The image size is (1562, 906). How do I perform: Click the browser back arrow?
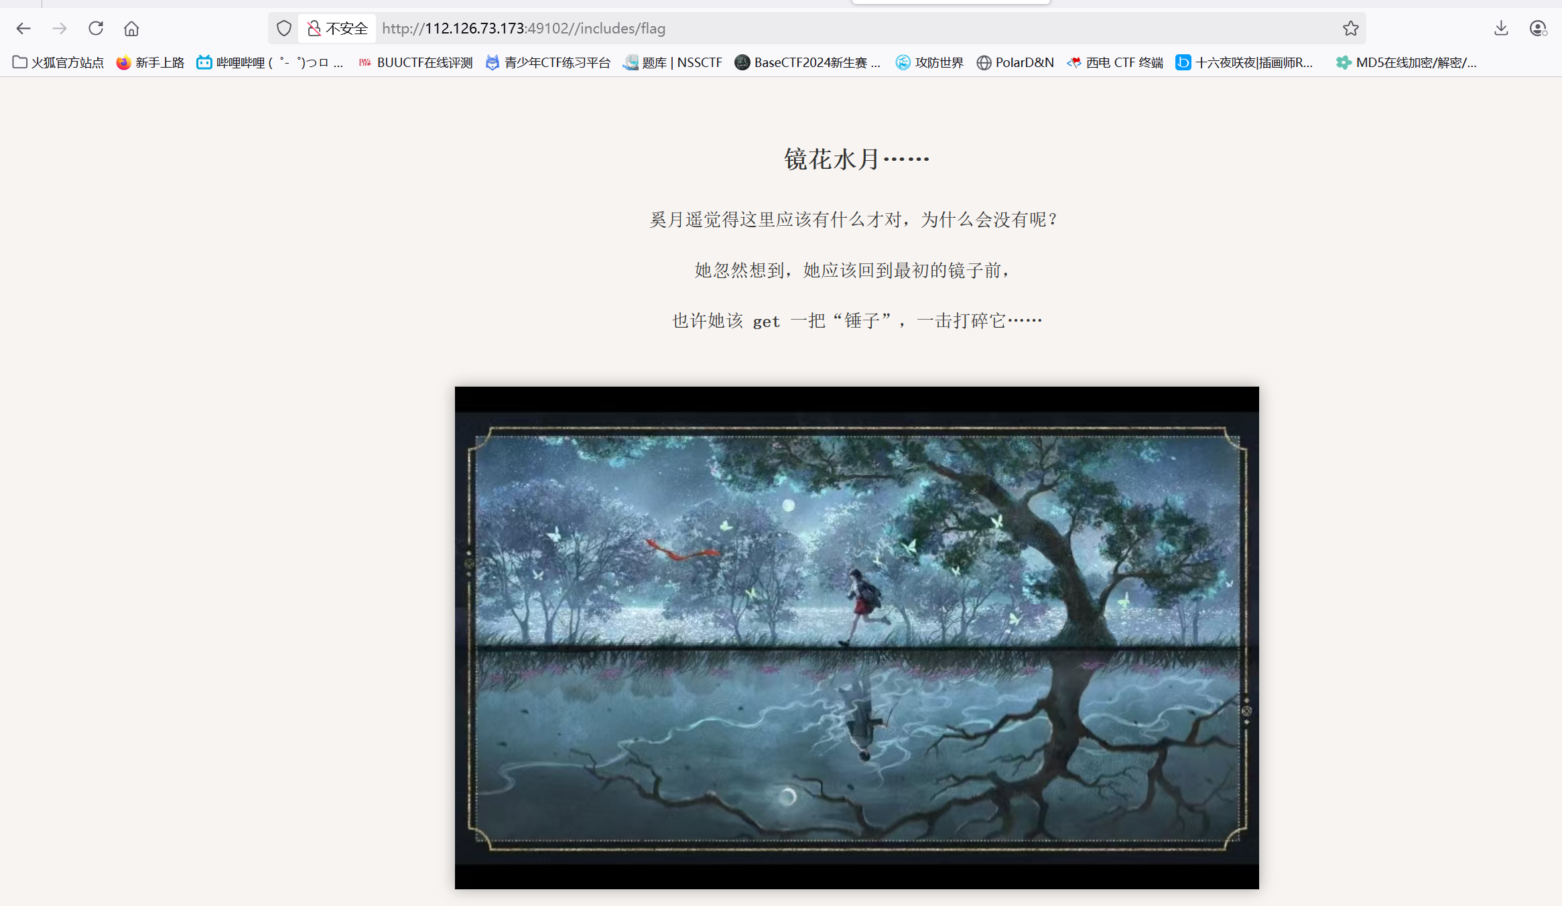click(x=23, y=28)
